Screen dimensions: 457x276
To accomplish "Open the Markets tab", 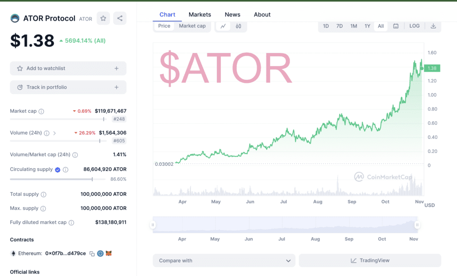I will point(199,15).
